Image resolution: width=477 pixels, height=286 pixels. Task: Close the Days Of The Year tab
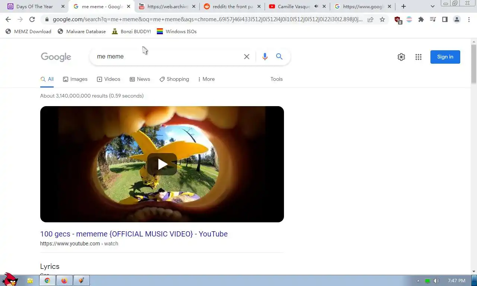tap(63, 6)
